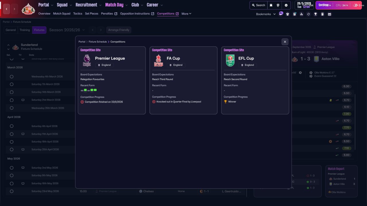
Task: Open the More submenu dropdown
Action: (186, 14)
